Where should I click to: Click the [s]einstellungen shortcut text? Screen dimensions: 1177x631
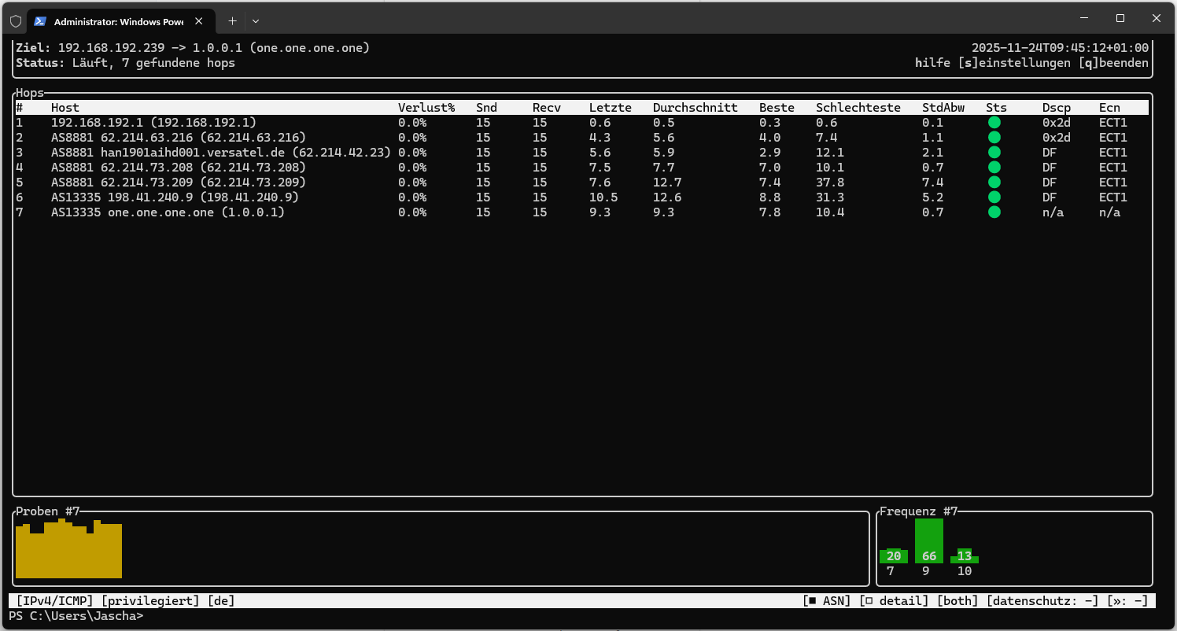tap(1014, 63)
